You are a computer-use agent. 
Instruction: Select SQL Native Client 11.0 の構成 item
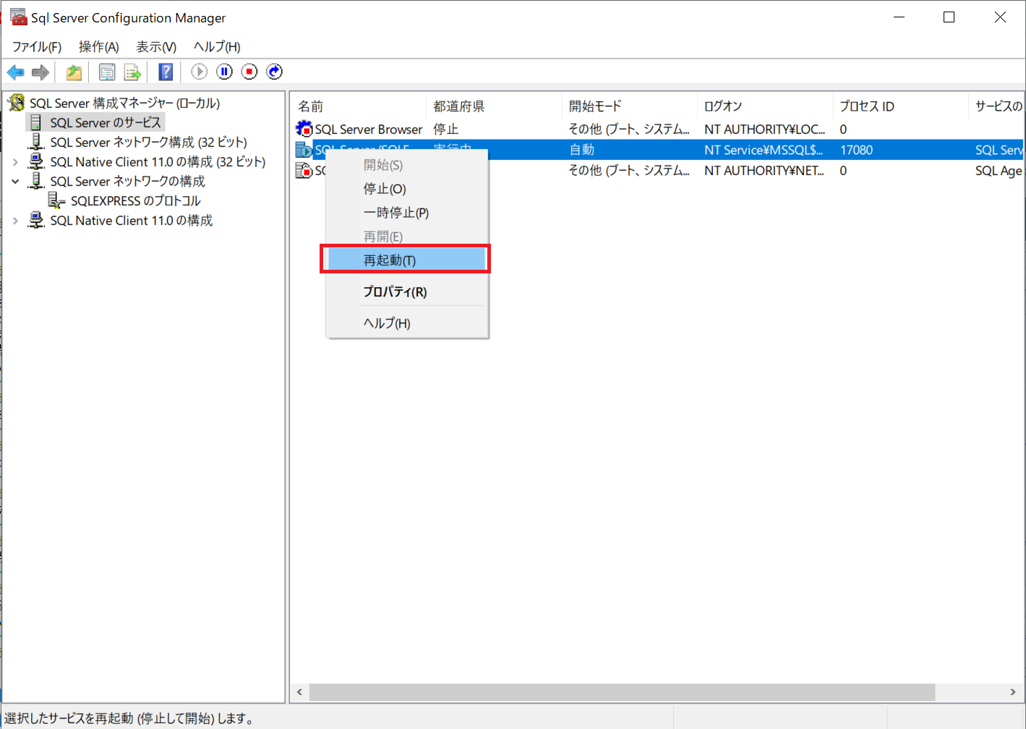click(x=131, y=221)
